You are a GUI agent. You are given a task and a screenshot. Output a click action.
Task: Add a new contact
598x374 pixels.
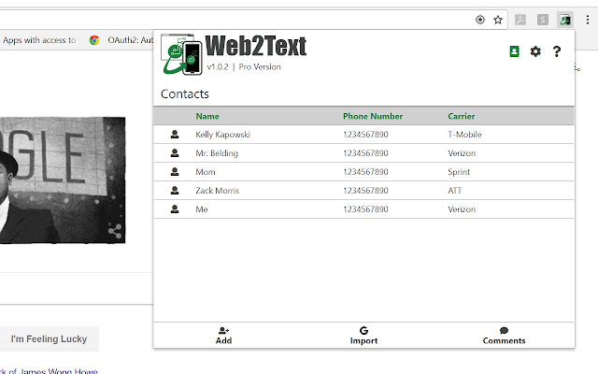[x=223, y=336]
